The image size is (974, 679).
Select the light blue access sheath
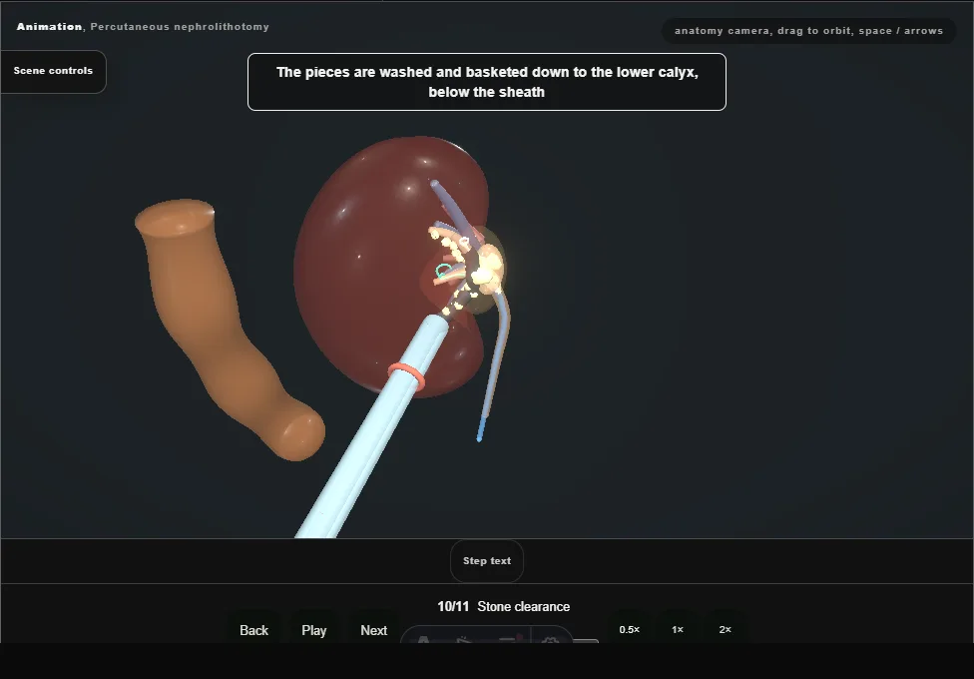[x=372, y=429]
